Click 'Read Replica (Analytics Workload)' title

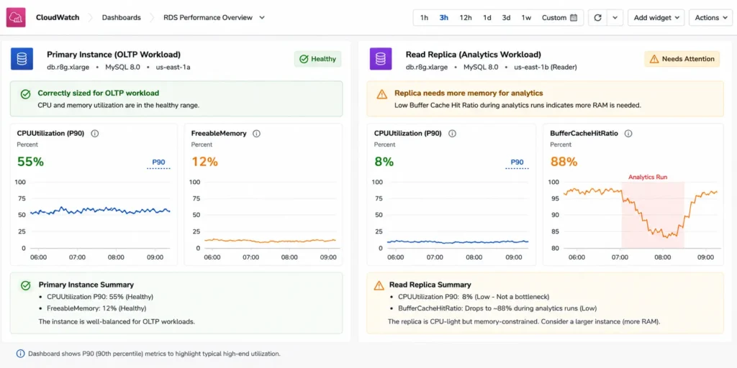pyautogui.click(x=474, y=55)
